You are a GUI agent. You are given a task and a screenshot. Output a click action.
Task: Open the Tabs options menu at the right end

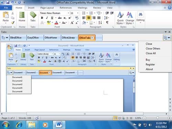click(167, 37)
